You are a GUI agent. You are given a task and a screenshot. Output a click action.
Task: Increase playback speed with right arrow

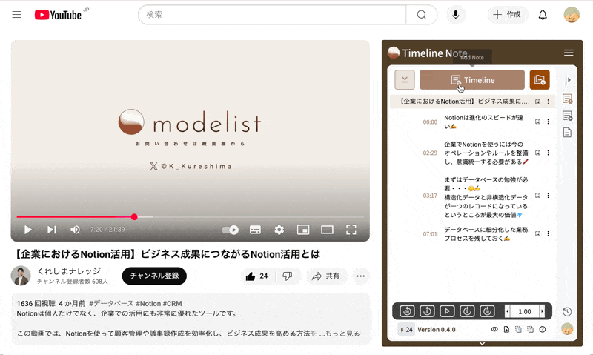click(x=542, y=311)
